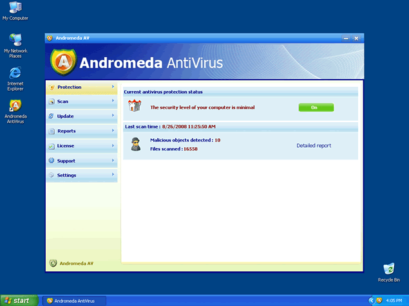Image resolution: width=409 pixels, height=306 pixels.
Task: Open the Detailed report link
Action: pyautogui.click(x=314, y=146)
